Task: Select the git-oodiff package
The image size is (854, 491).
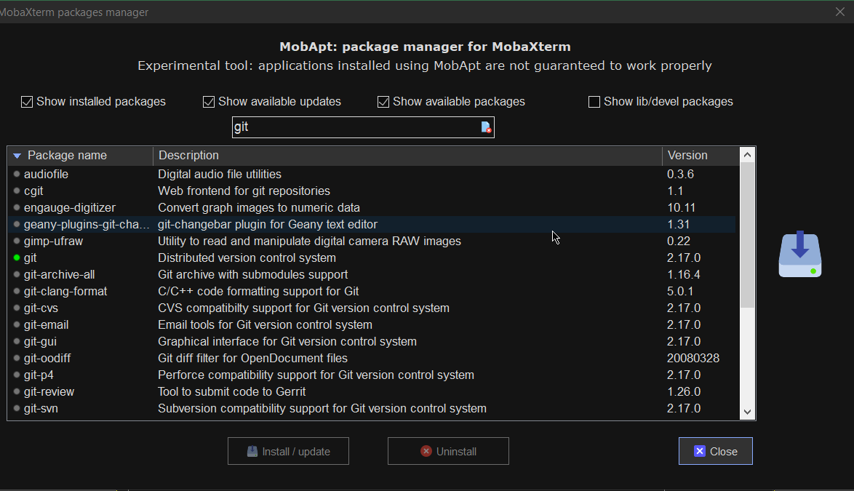Action: coord(47,358)
